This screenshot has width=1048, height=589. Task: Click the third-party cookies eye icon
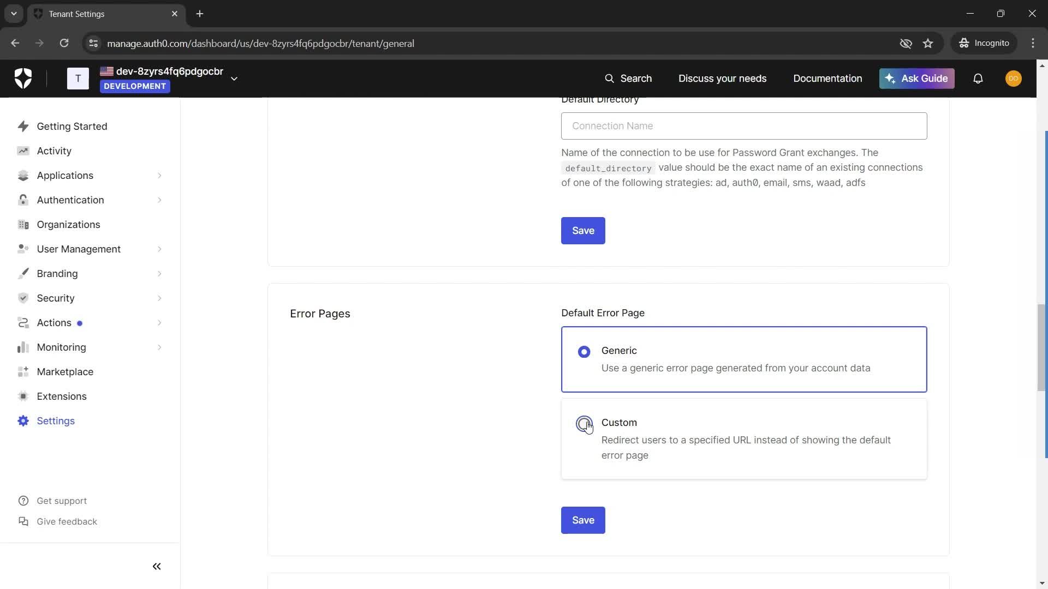[x=906, y=43]
